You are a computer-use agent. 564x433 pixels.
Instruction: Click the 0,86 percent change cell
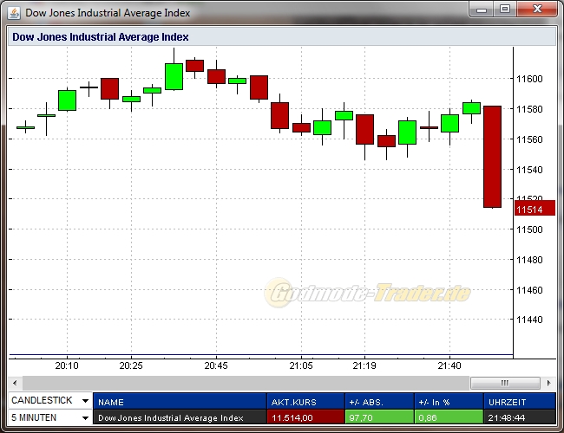click(449, 417)
